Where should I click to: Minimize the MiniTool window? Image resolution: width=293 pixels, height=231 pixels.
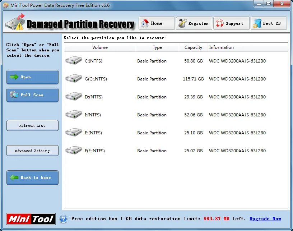tap(259, 4)
